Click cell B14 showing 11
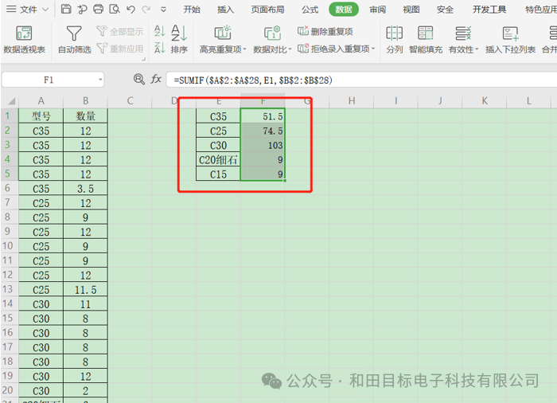The width and height of the screenshot is (557, 403). click(85, 304)
